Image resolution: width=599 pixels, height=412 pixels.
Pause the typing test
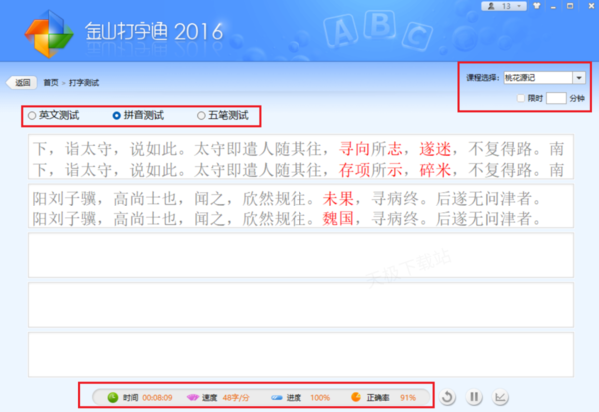point(474,397)
